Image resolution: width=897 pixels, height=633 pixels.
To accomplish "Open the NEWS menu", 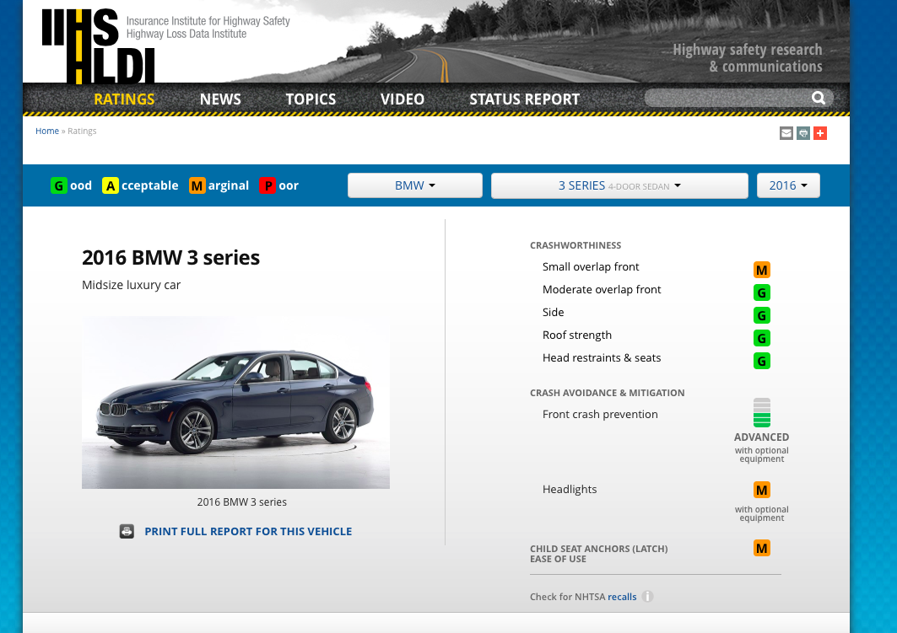I will point(220,99).
